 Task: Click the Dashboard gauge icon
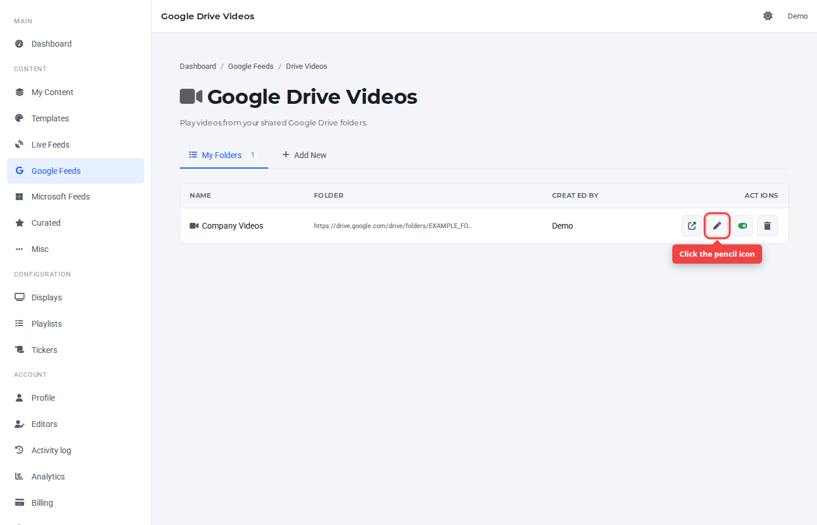tap(19, 44)
